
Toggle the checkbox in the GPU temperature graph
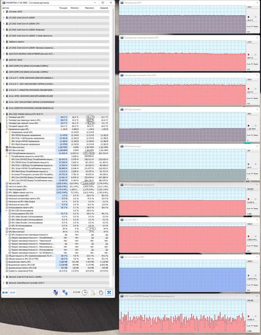coord(256,17)
